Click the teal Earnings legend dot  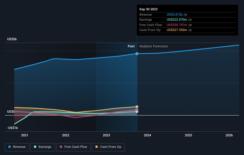click(x=35, y=147)
